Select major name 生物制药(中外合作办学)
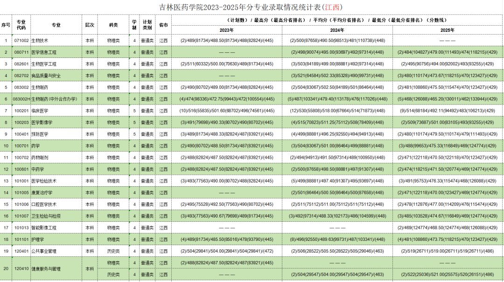 point(54,99)
